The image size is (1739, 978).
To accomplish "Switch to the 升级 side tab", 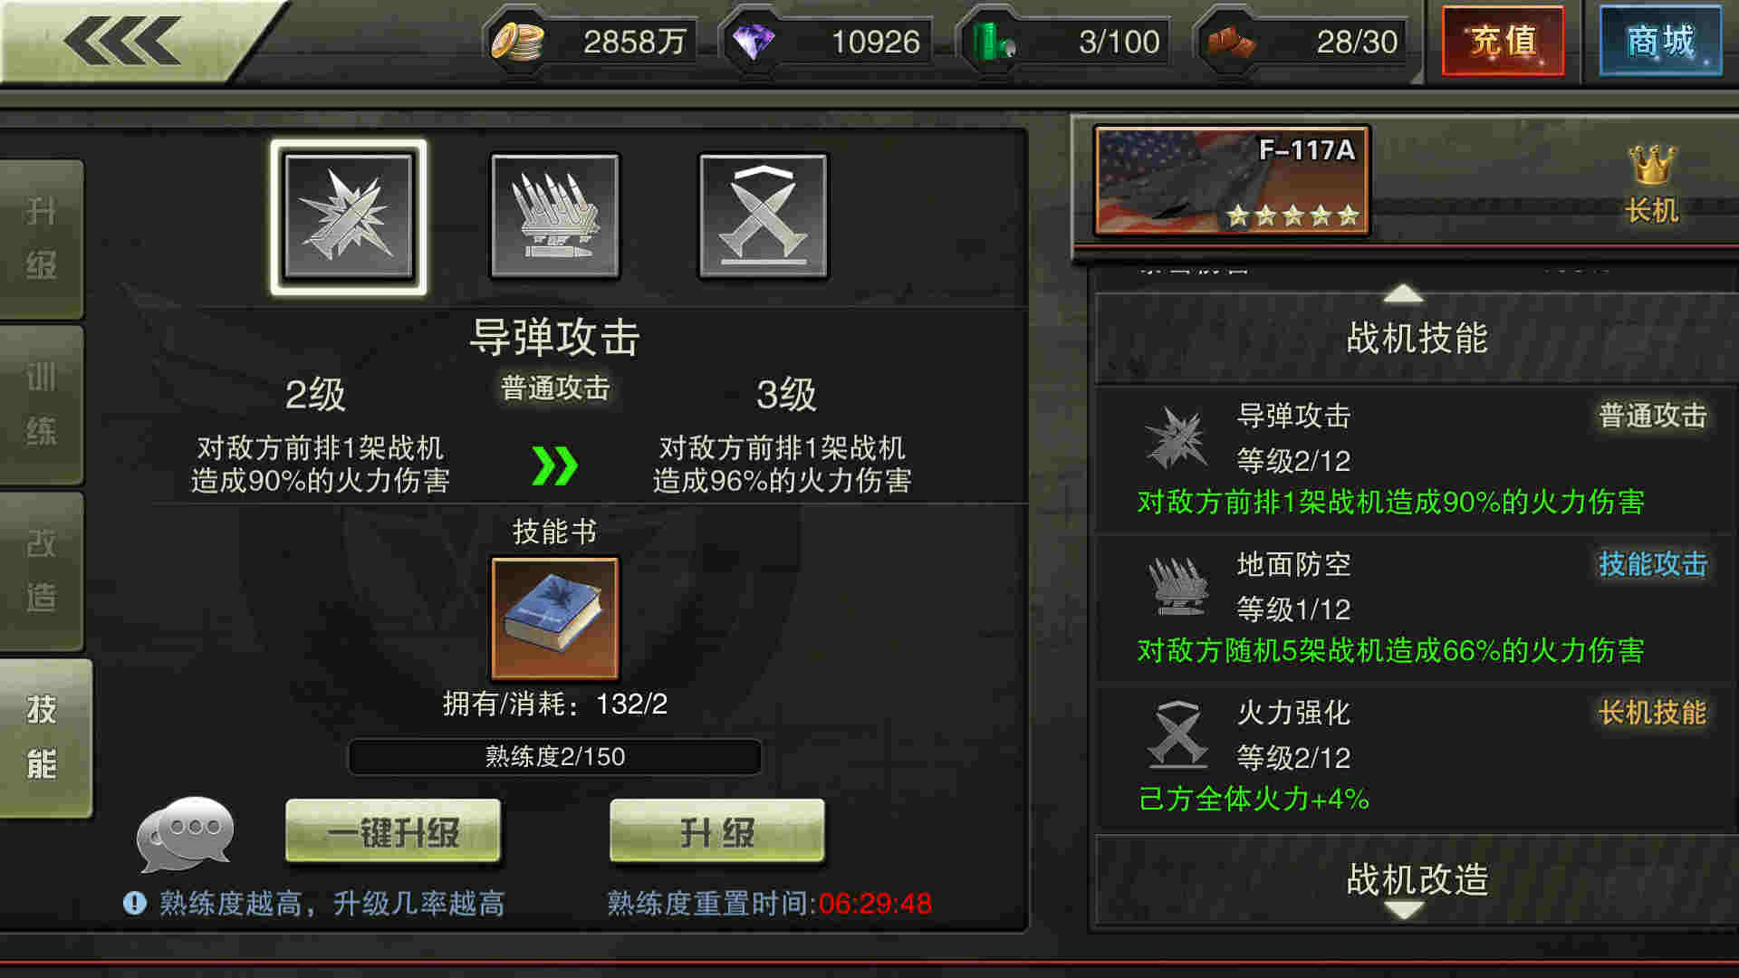I will pyautogui.click(x=42, y=239).
